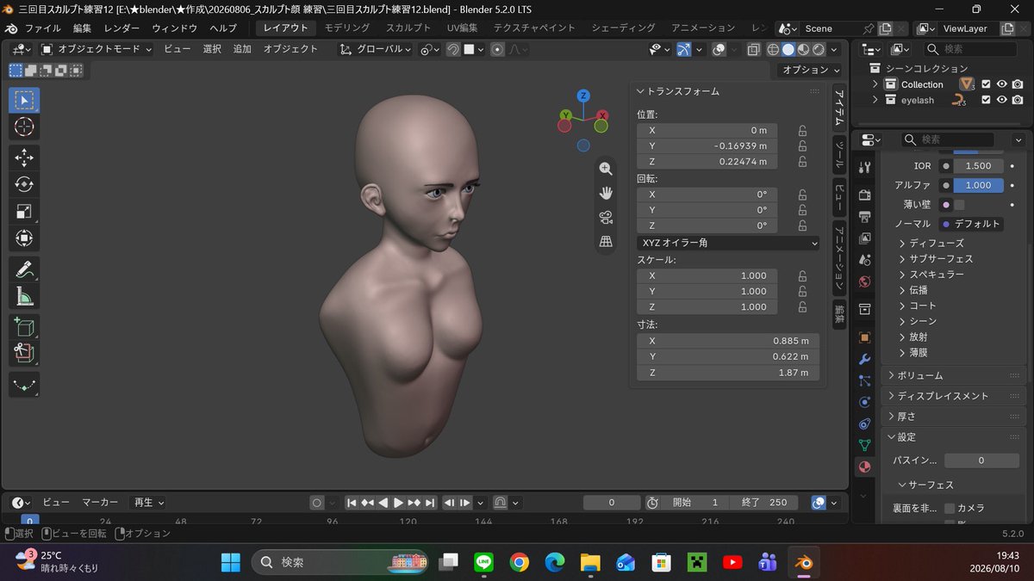Uncheck the Collection exclude checkbox

tap(987, 84)
